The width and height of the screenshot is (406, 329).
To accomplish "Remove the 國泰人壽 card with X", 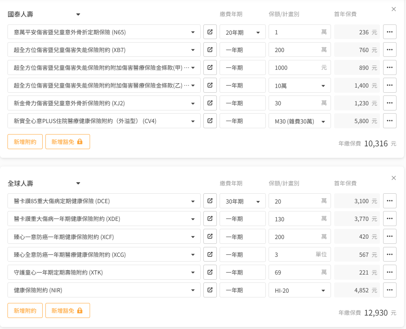I will tap(393, 9).
